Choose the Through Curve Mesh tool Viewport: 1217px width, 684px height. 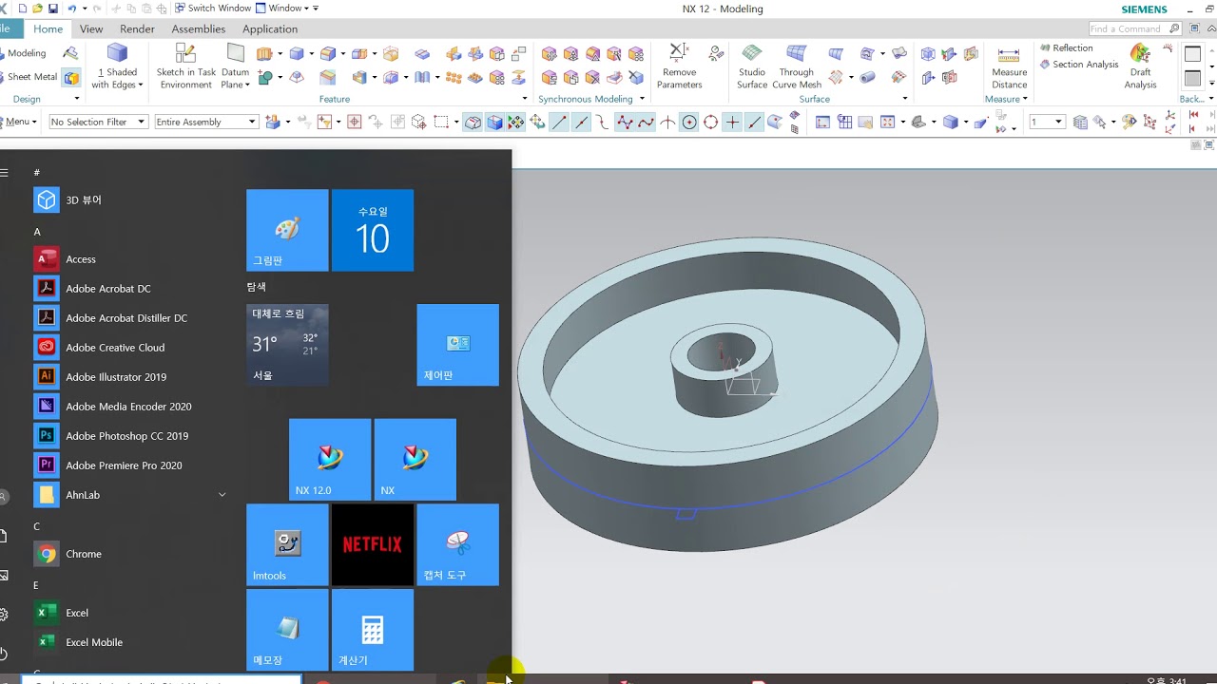796,66
